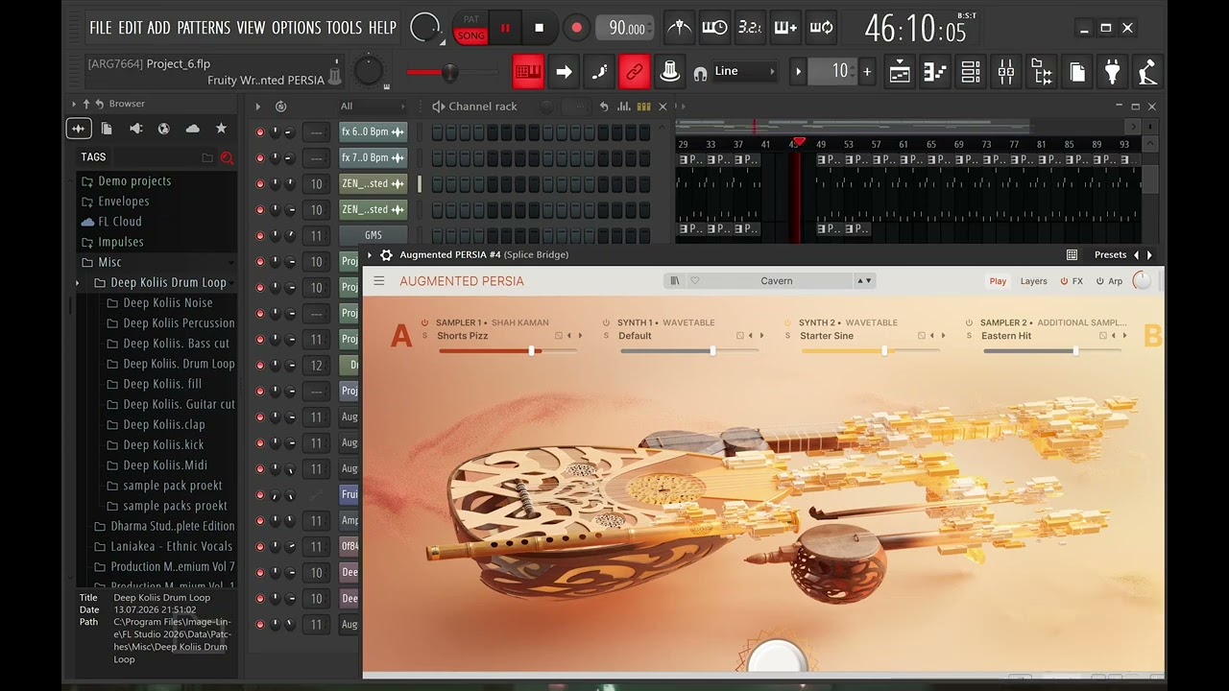Open the PATTERNS menu

pyautogui.click(x=204, y=28)
